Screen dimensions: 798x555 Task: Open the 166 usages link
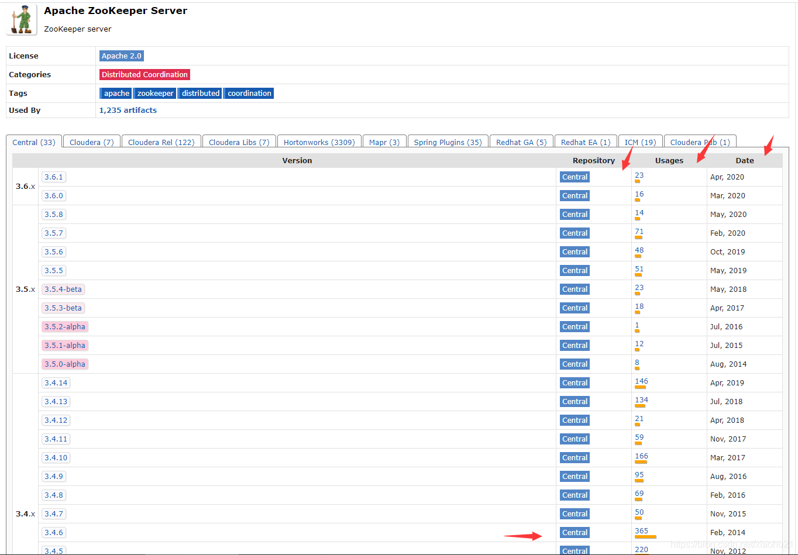pyautogui.click(x=641, y=456)
